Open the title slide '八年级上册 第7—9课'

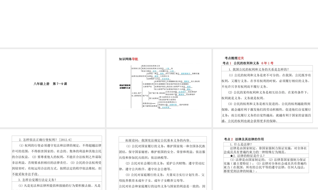(x=50, y=84)
